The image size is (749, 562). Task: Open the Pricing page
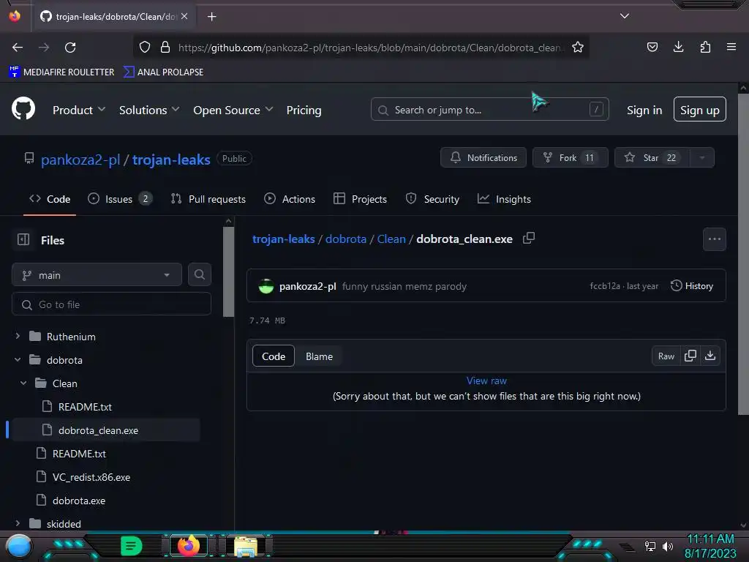304,110
